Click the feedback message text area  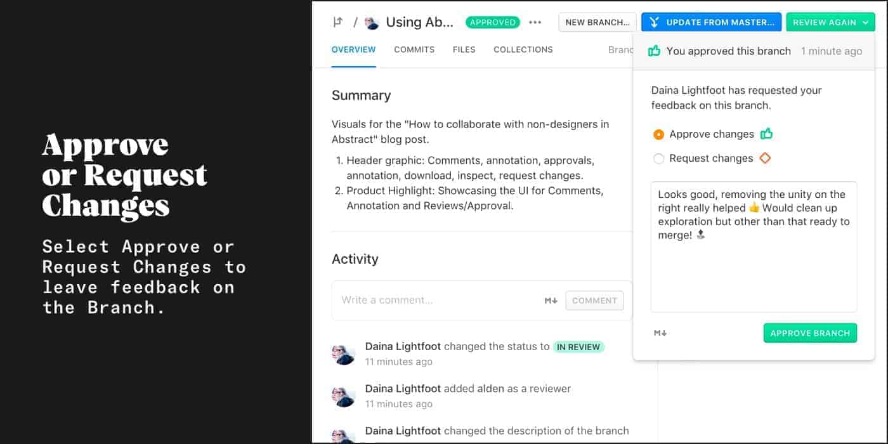point(754,247)
